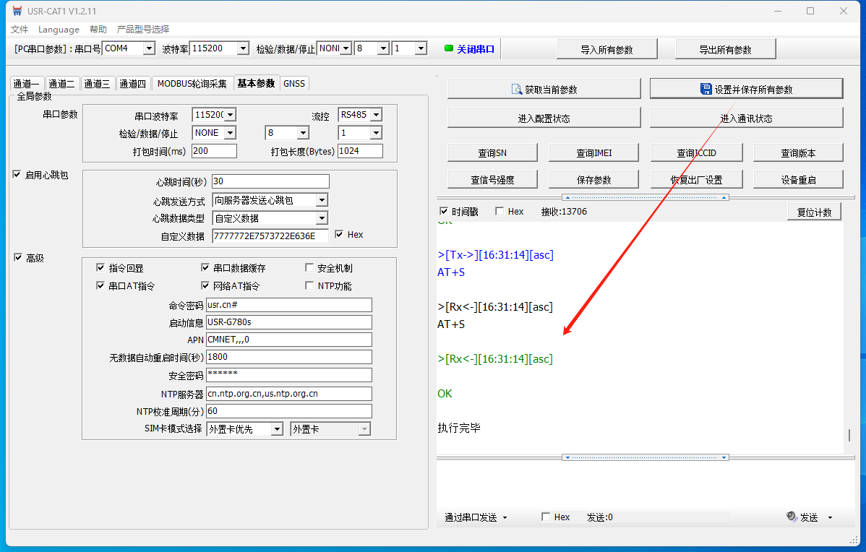Click the log area vertical scrollbar
This screenshot has height=552, width=866.
point(849,436)
